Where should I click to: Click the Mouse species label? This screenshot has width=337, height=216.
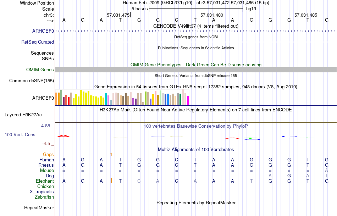click(47, 171)
